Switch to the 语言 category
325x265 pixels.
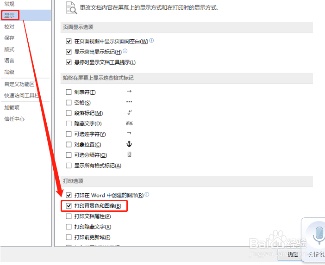9,61
